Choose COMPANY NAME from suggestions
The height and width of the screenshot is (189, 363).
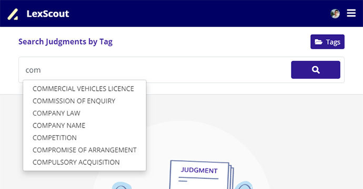(x=85, y=125)
